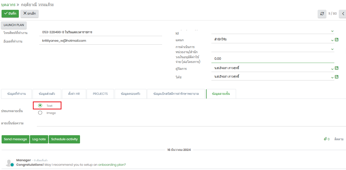
Task: Open external link icon for ผู้จัดการ field
Action: tap(337, 68)
